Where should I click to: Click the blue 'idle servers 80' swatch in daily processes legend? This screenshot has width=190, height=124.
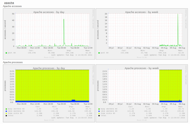(x=6, y=111)
